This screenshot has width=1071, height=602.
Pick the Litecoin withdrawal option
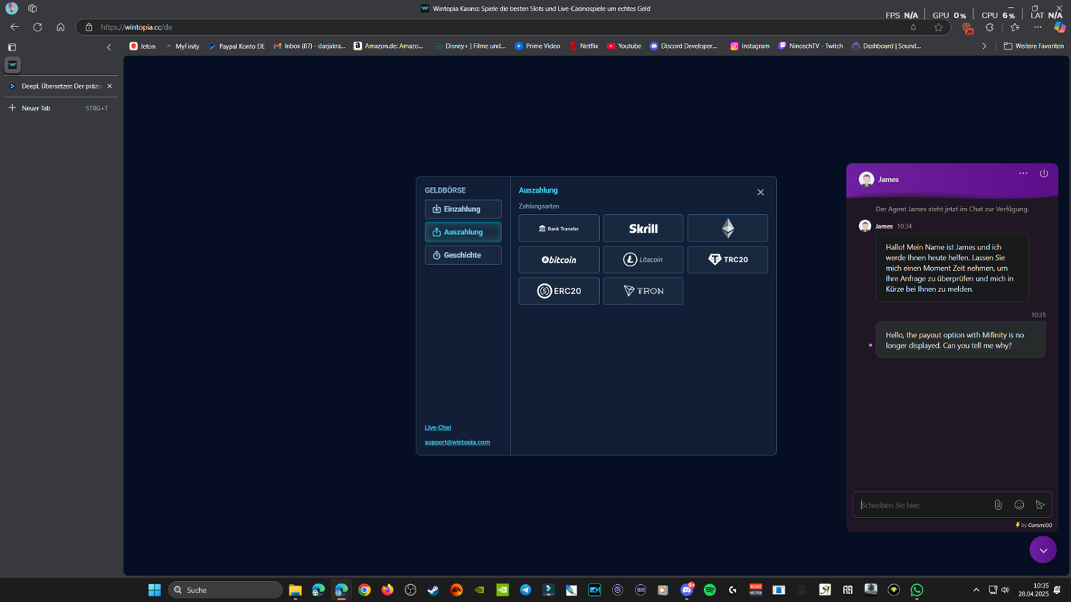[x=643, y=260]
